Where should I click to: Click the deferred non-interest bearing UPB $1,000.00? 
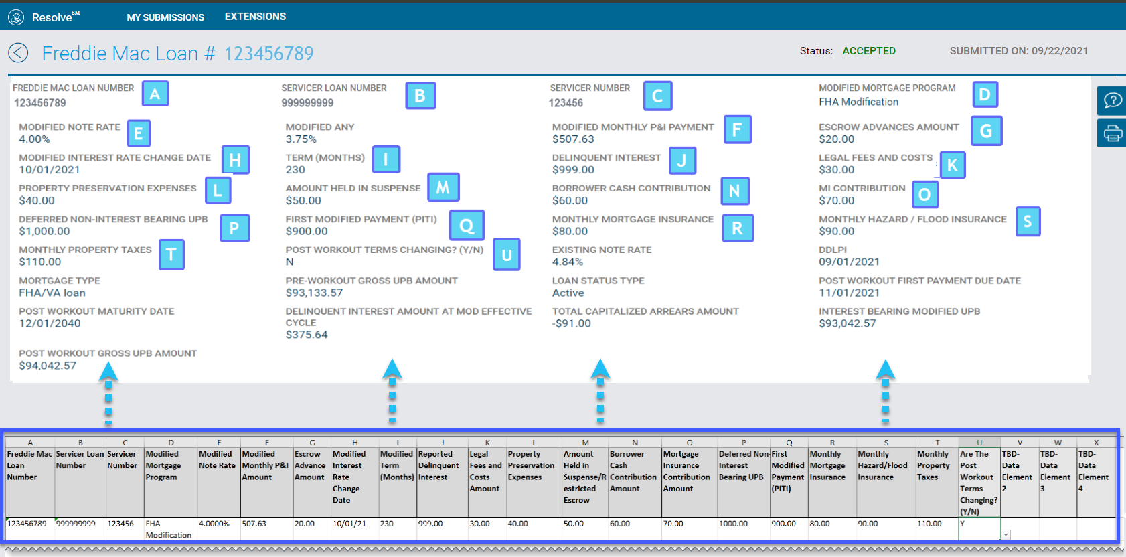[44, 232]
